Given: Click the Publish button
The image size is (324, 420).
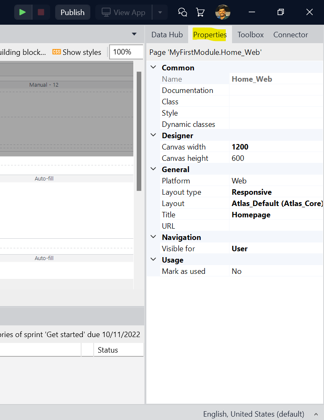Looking at the screenshot, I should (72, 12).
